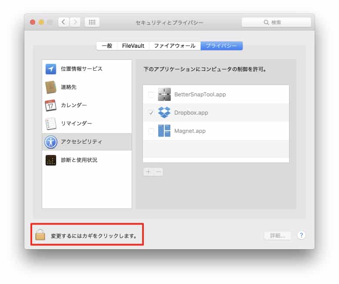Switch to the 一般 tab
Viewport: 339px width, 284px height.
(x=107, y=46)
